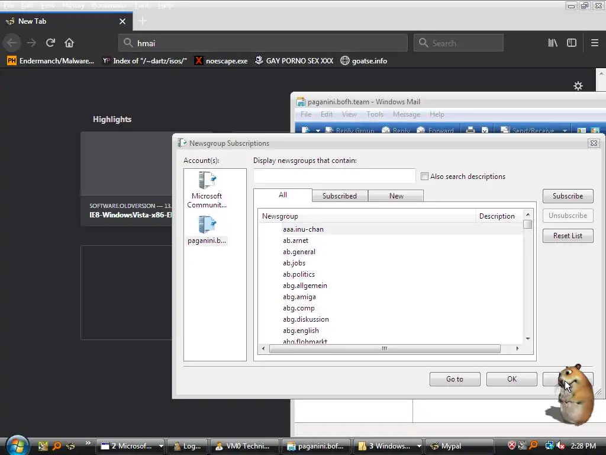The image size is (606, 455).
Task: Go to the browser home page
Action: pyautogui.click(x=69, y=43)
